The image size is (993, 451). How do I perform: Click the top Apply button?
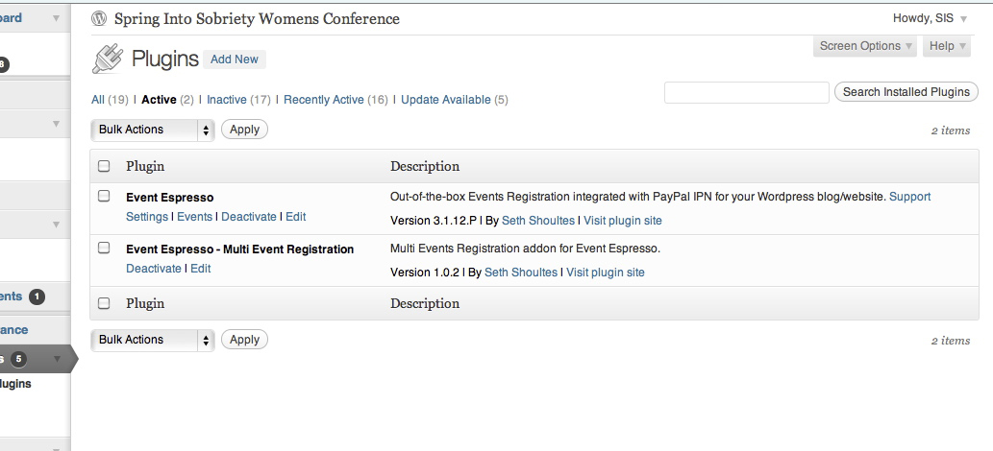244,129
